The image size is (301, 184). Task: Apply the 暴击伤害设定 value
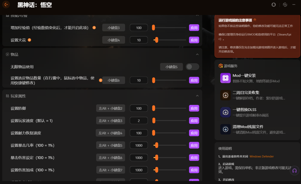[x=194, y=158]
